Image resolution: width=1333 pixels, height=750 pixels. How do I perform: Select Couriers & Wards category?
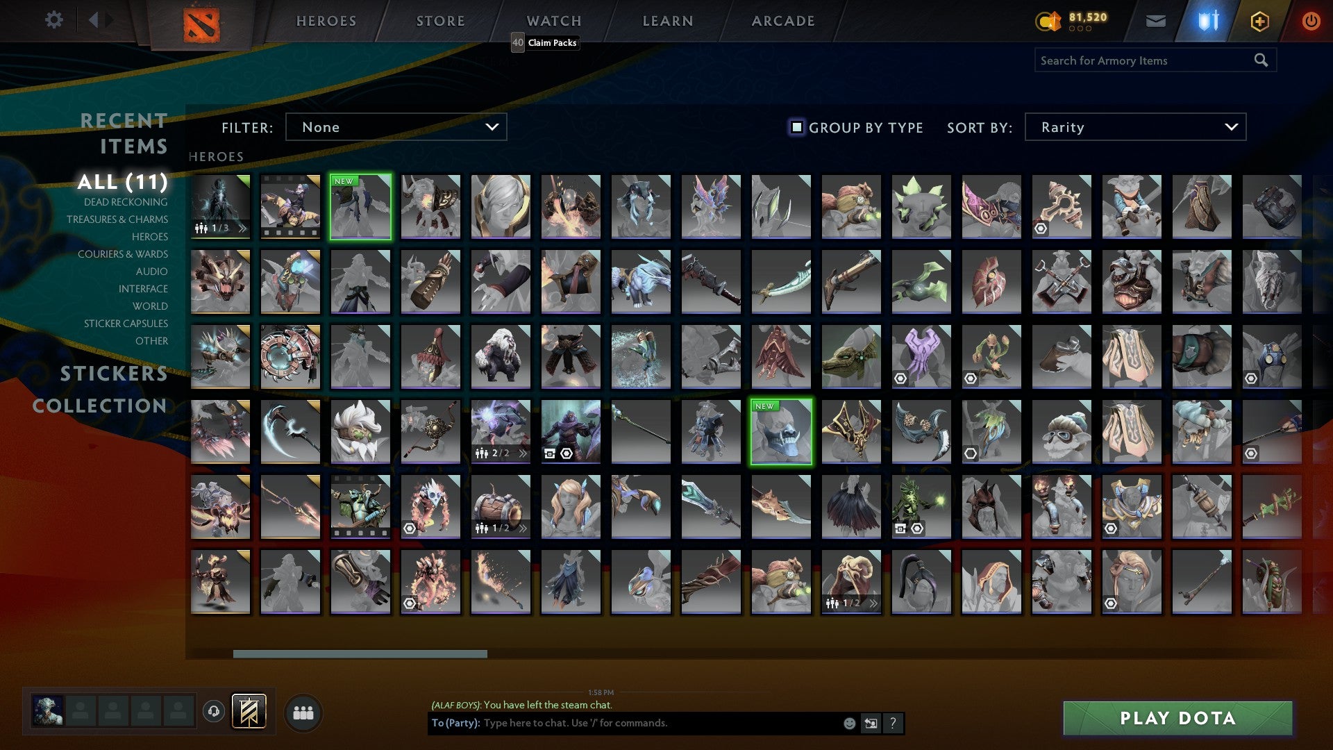123,254
